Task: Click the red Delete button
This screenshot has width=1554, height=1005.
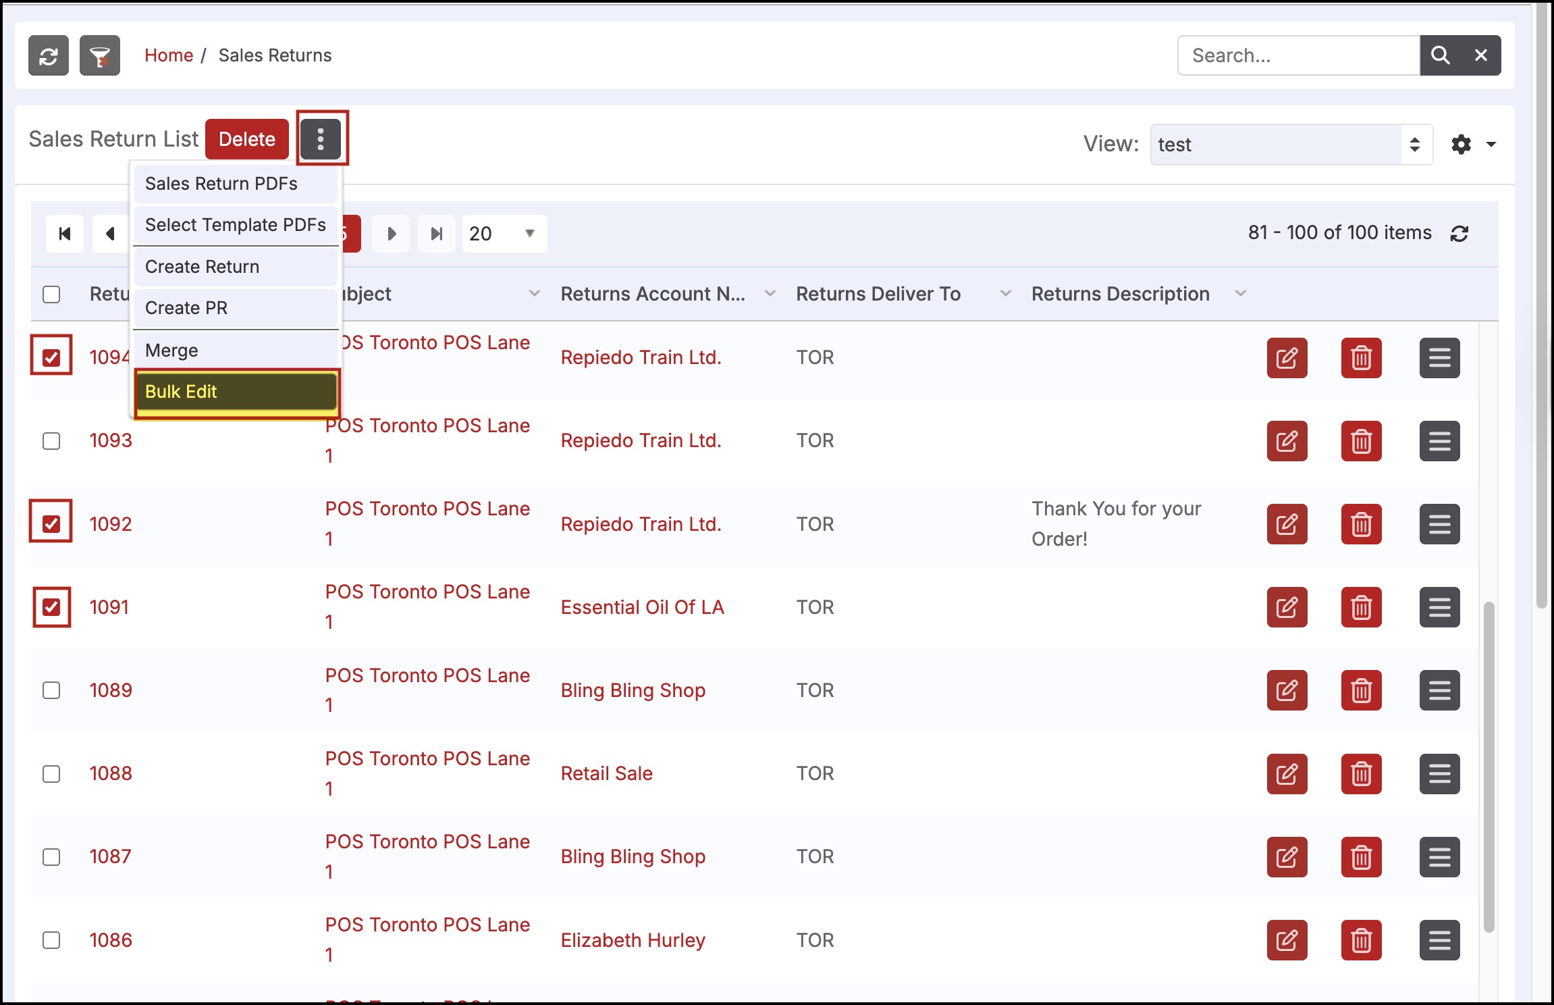Action: pyautogui.click(x=247, y=139)
